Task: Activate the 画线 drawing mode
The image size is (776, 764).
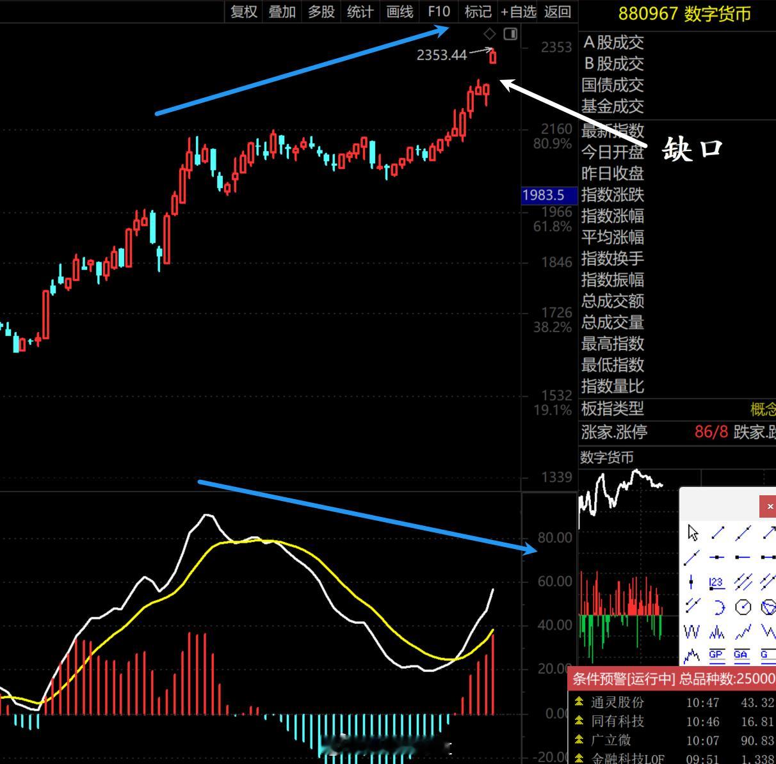Action: click(400, 12)
